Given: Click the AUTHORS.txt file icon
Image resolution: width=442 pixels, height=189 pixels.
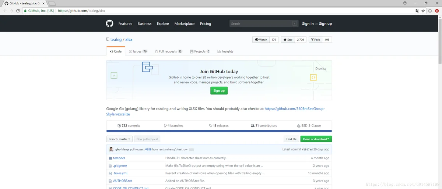Looking at the screenshot, I should [110, 181].
